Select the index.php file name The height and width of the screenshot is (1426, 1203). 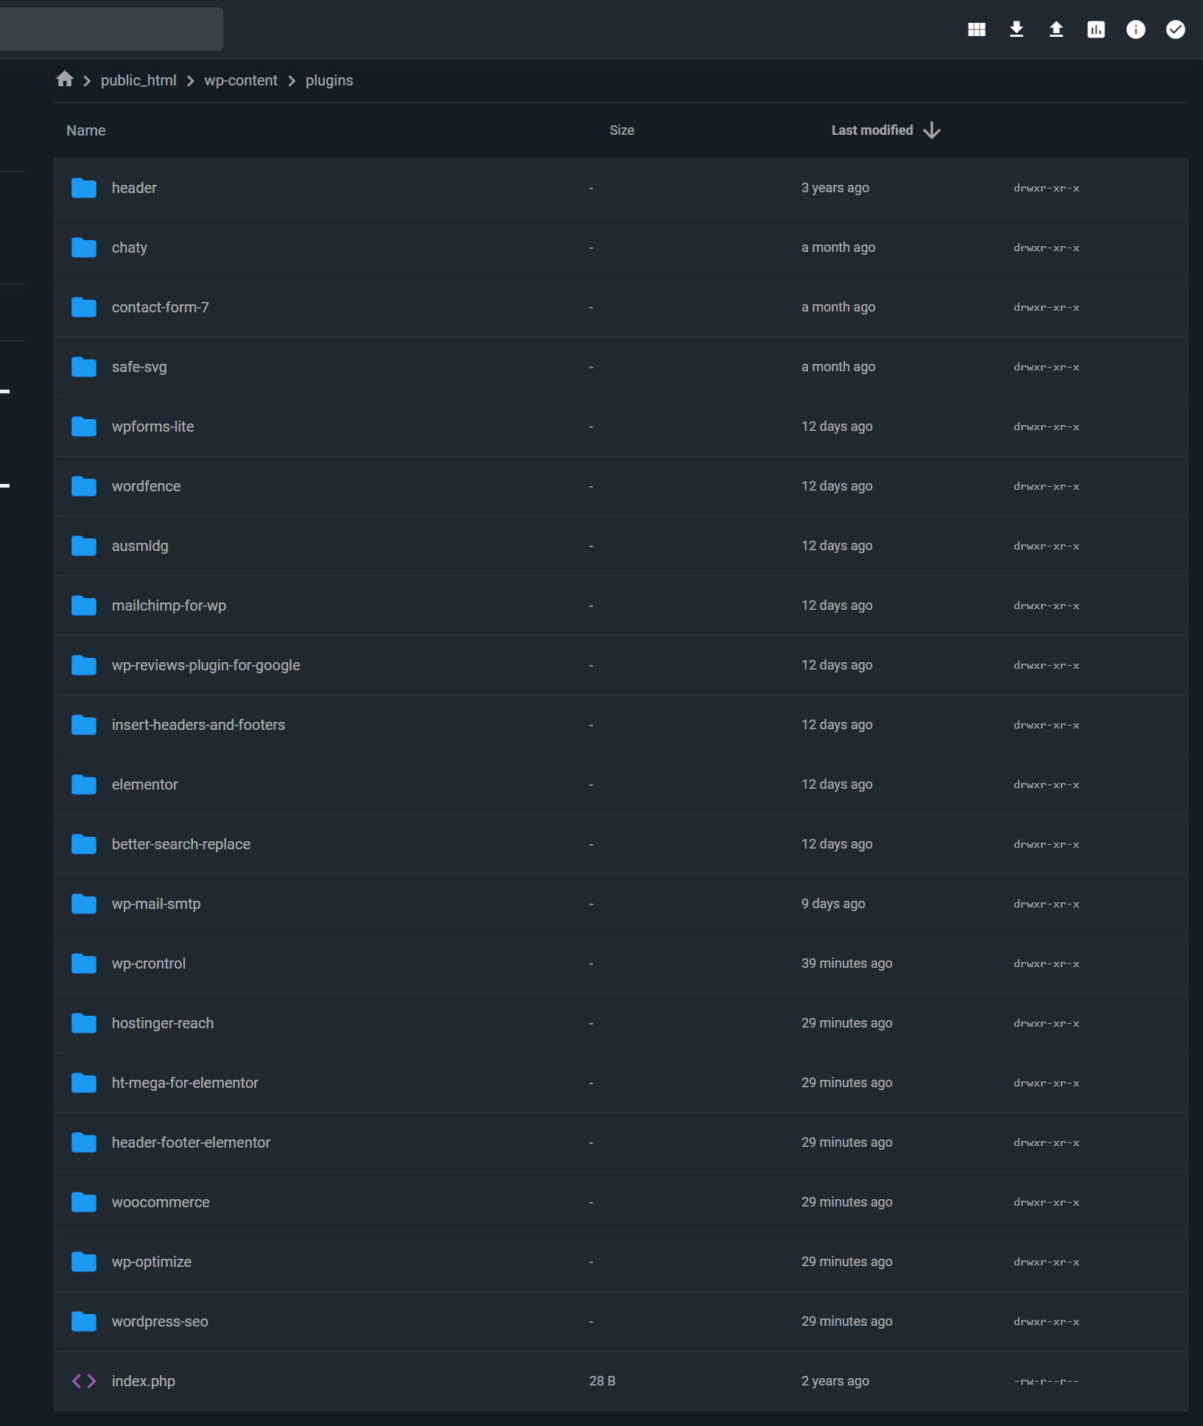(x=144, y=1381)
